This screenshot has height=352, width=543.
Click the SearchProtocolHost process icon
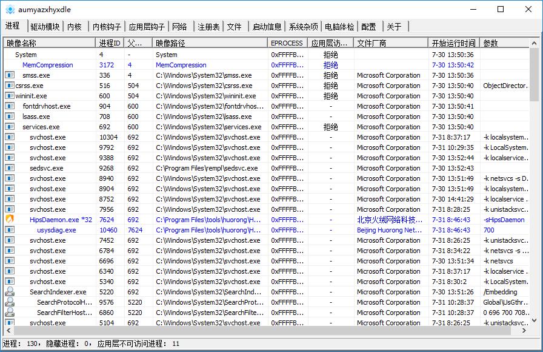coord(10,302)
